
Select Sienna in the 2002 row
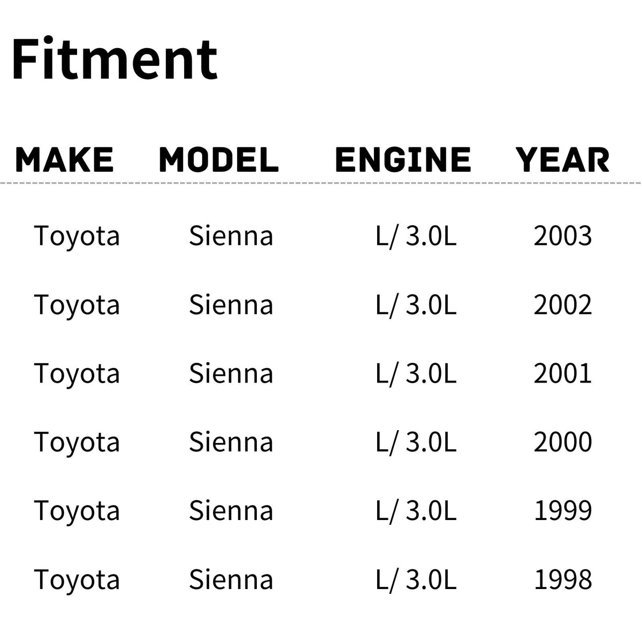pyautogui.click(x=231, y=305)
